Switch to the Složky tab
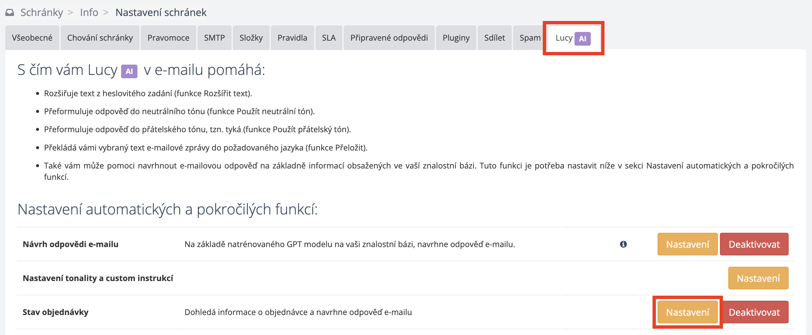Screen dimensions: 812x335 pyautogui.click(x=251, y=38)
